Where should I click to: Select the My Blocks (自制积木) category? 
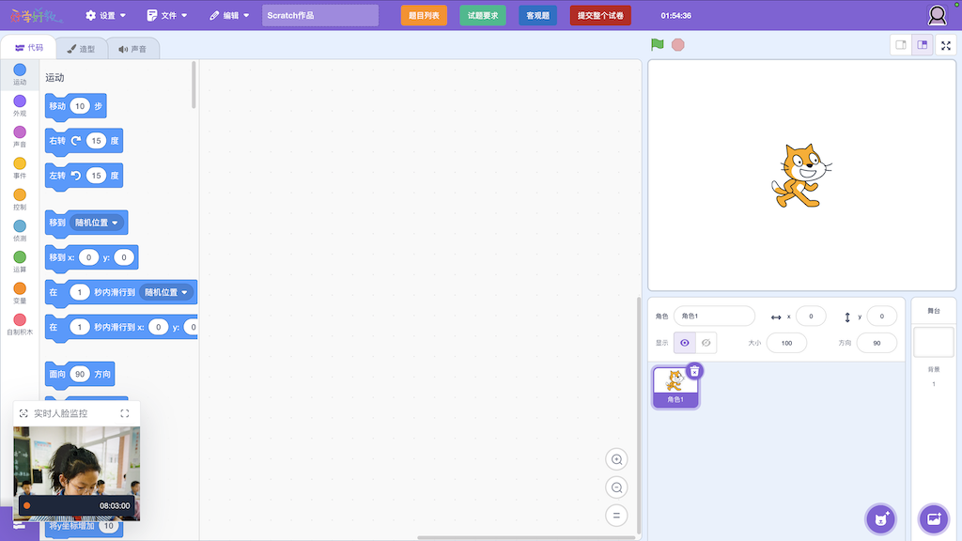[x=20, y=324]
